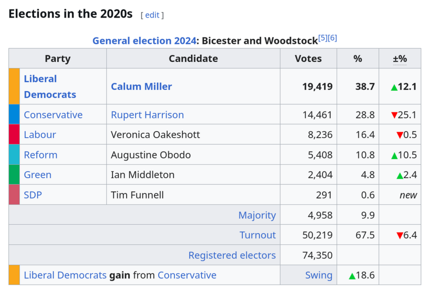Open the Calum Miller candidate page

pyautogui.click(x=141, y=87)
